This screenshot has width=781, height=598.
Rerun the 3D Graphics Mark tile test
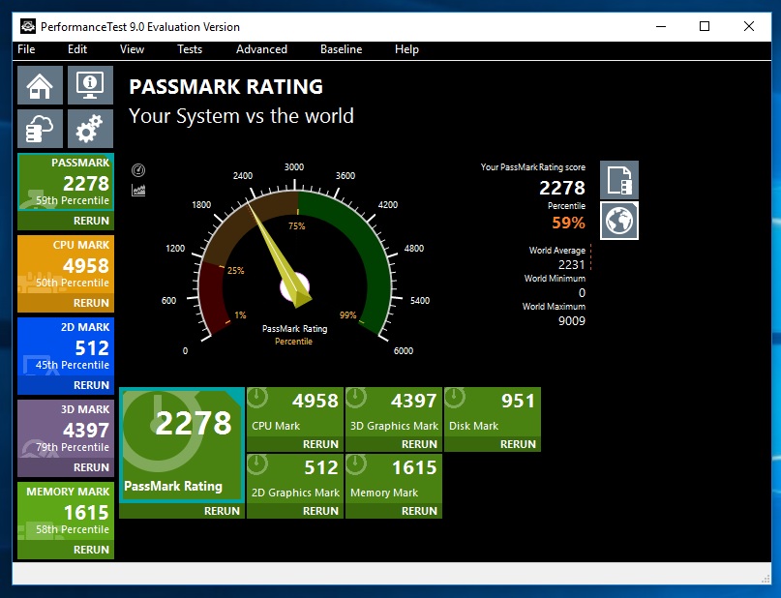point(419,444)
